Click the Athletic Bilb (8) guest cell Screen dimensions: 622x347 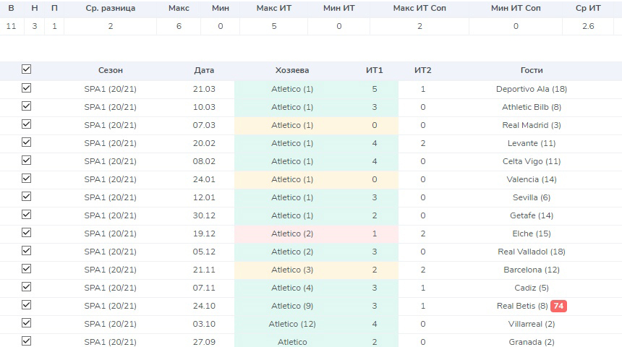coord(531,107)
